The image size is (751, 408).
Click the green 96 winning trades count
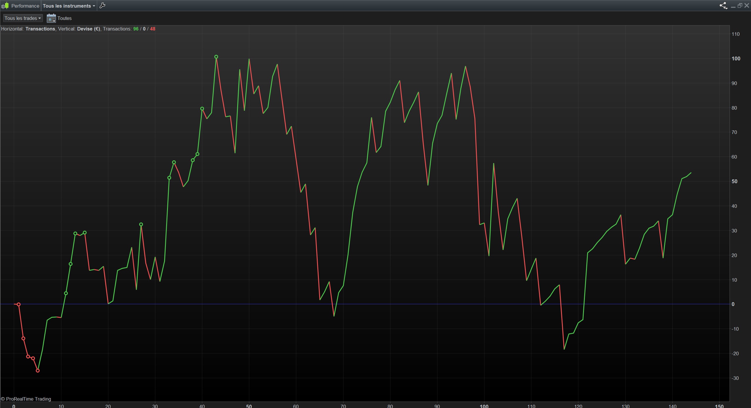coord(136,29)
